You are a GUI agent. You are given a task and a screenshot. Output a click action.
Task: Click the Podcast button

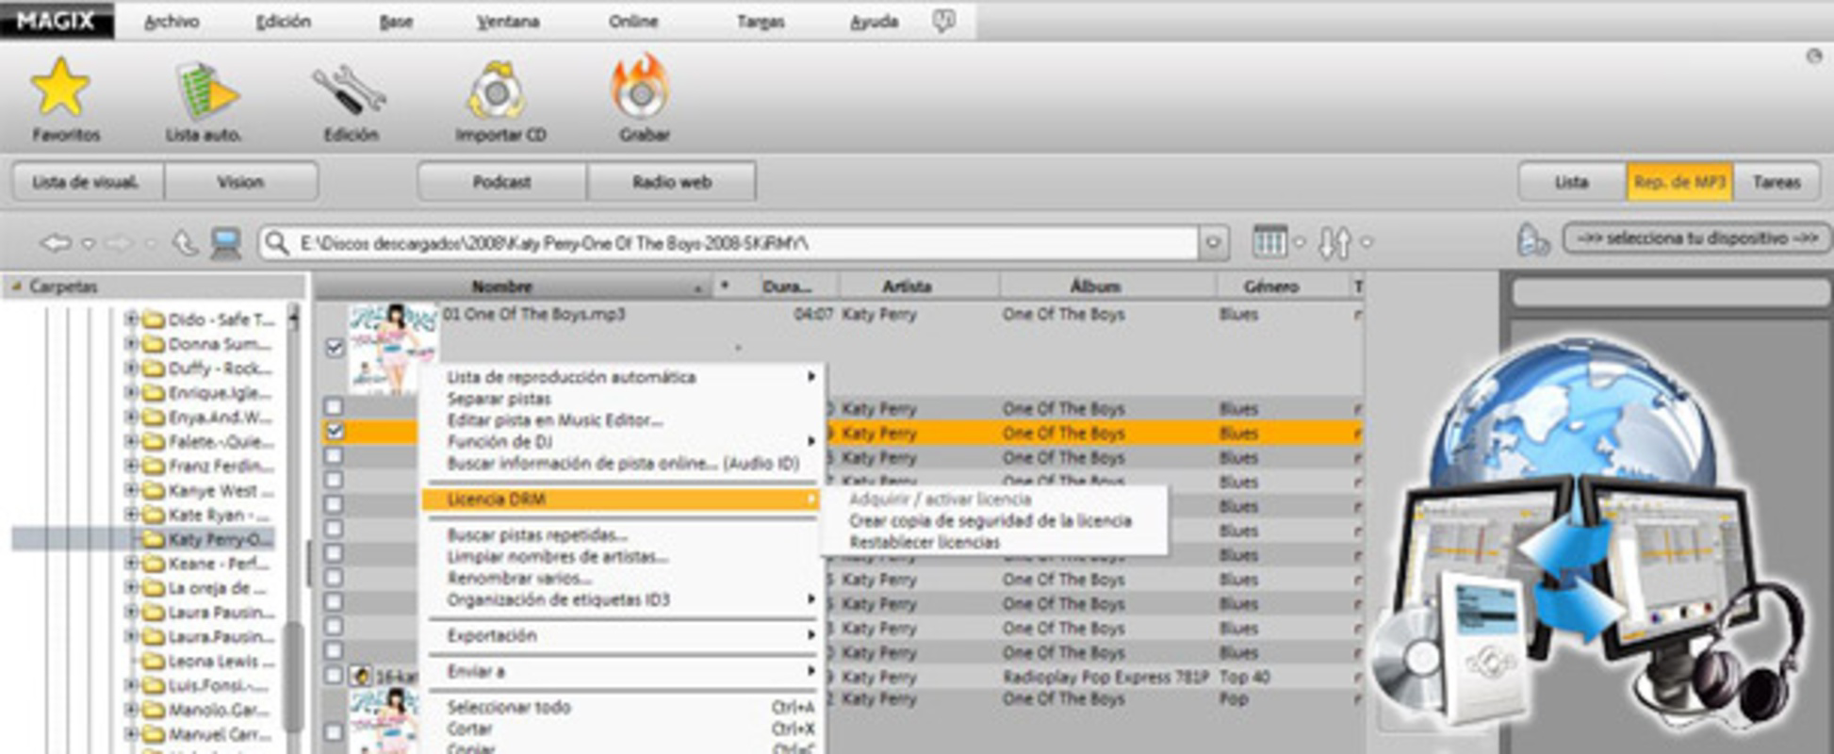[501, 182]
